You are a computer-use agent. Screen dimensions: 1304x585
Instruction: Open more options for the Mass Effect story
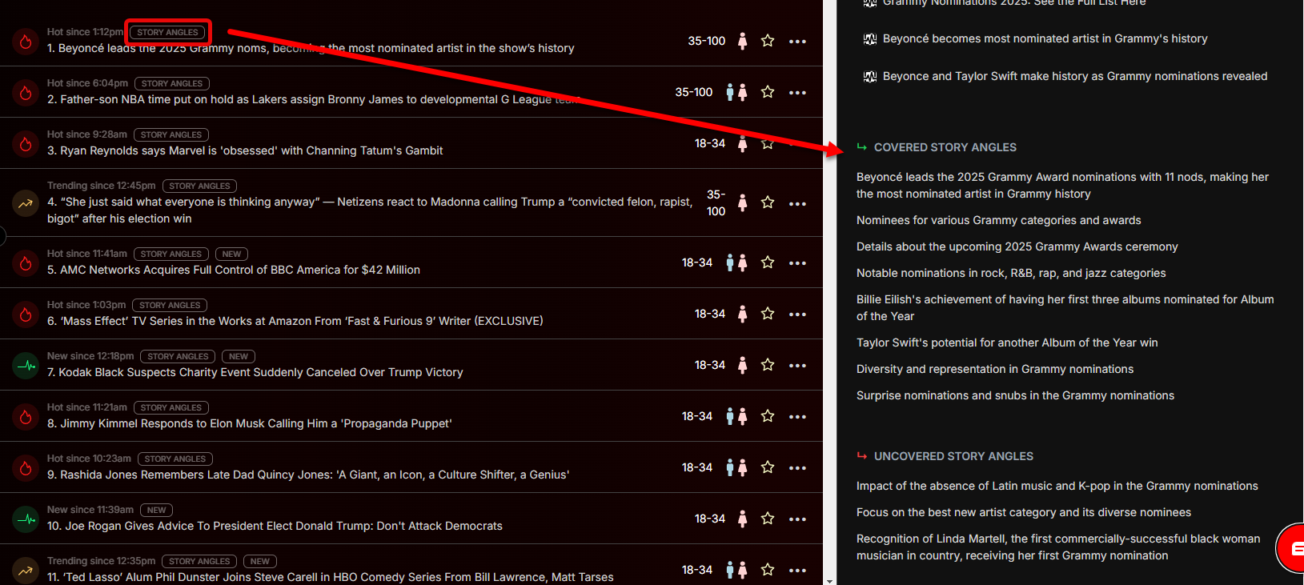point(797,315)
